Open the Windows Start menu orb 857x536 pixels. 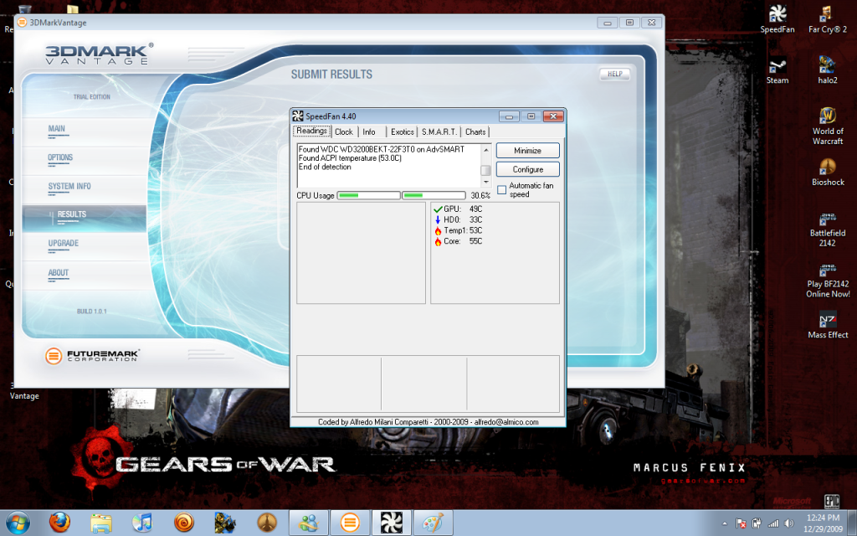18,523
